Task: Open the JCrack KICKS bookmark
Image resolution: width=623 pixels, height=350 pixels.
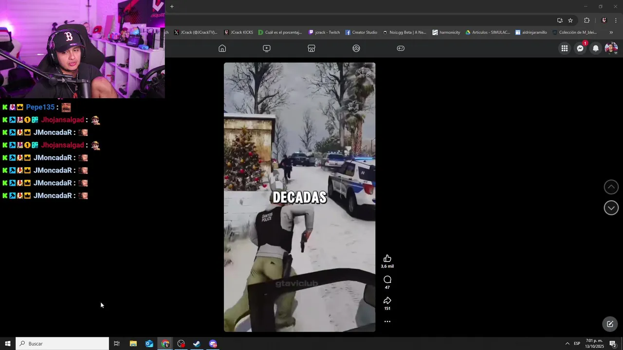Action: pyautogui.click(x=238, y=33)
